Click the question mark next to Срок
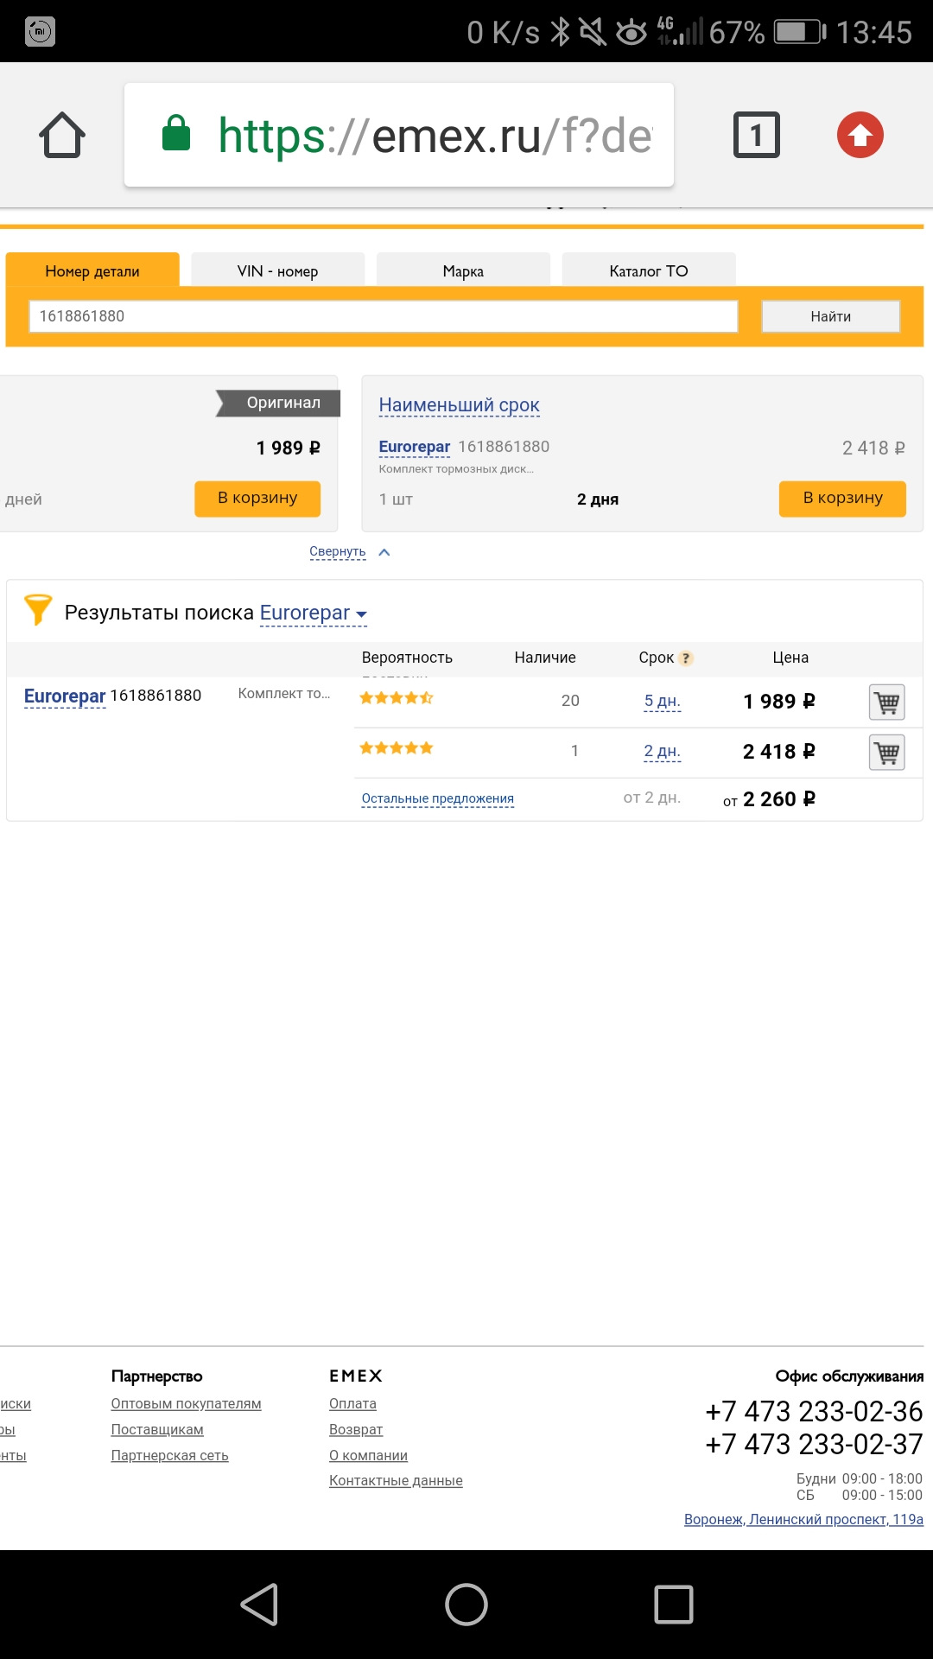Viewport: 933px width, 1659px height. coord(686,658)
